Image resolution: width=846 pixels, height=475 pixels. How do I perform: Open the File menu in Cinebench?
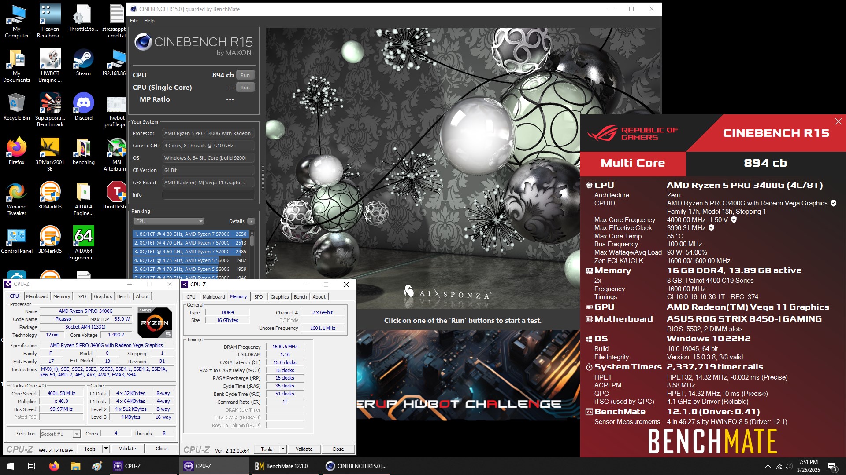coord(134,21)
